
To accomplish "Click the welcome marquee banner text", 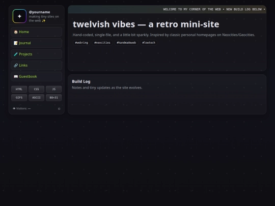I will (214, 9).
